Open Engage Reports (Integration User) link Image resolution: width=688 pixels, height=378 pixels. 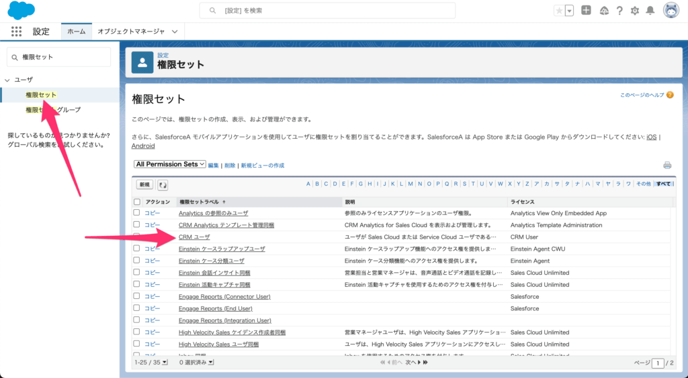point(224,320)
